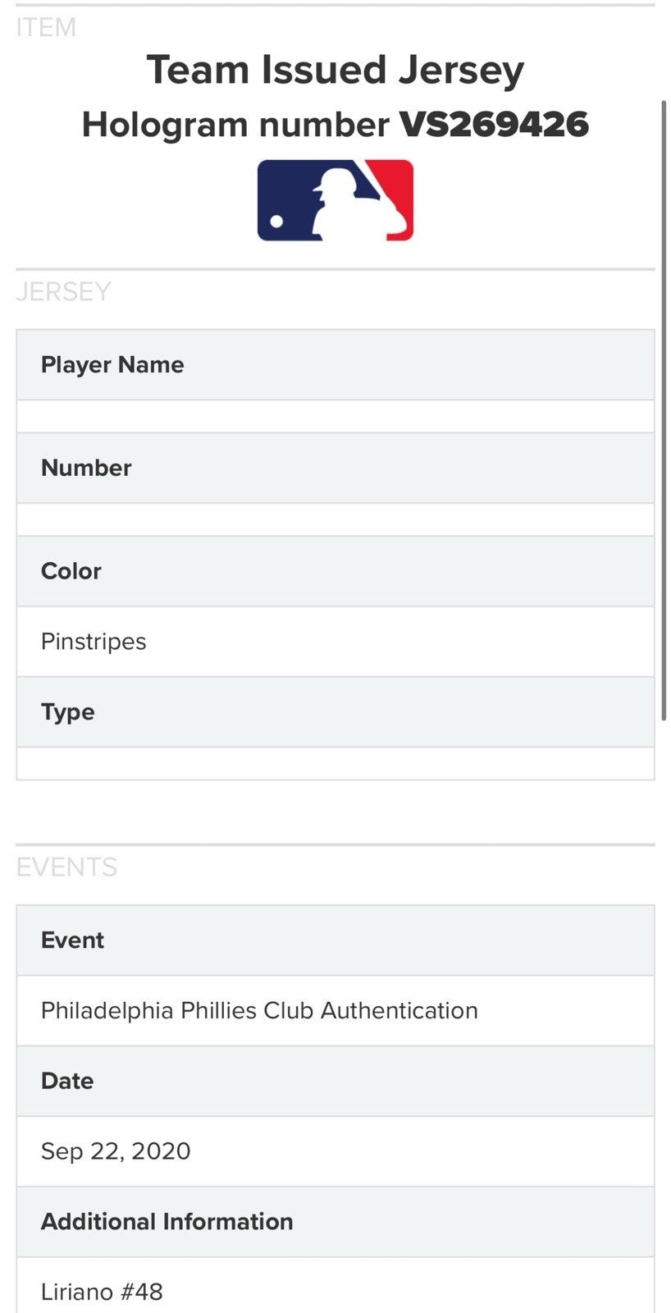Click the JERSEY section label
Screen dimensions: 671x1313
(x=63, y=291)
